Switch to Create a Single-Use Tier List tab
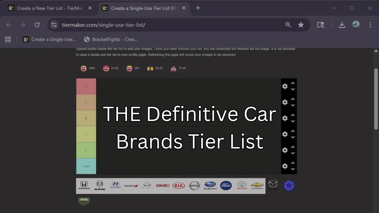Image resolution: width=379 pixels, height=213 pixels. (x=144, y=8)
